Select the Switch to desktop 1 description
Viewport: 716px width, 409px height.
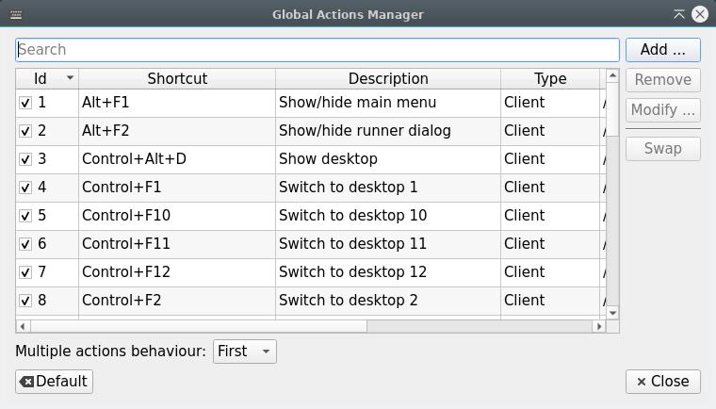coord(388,188)
